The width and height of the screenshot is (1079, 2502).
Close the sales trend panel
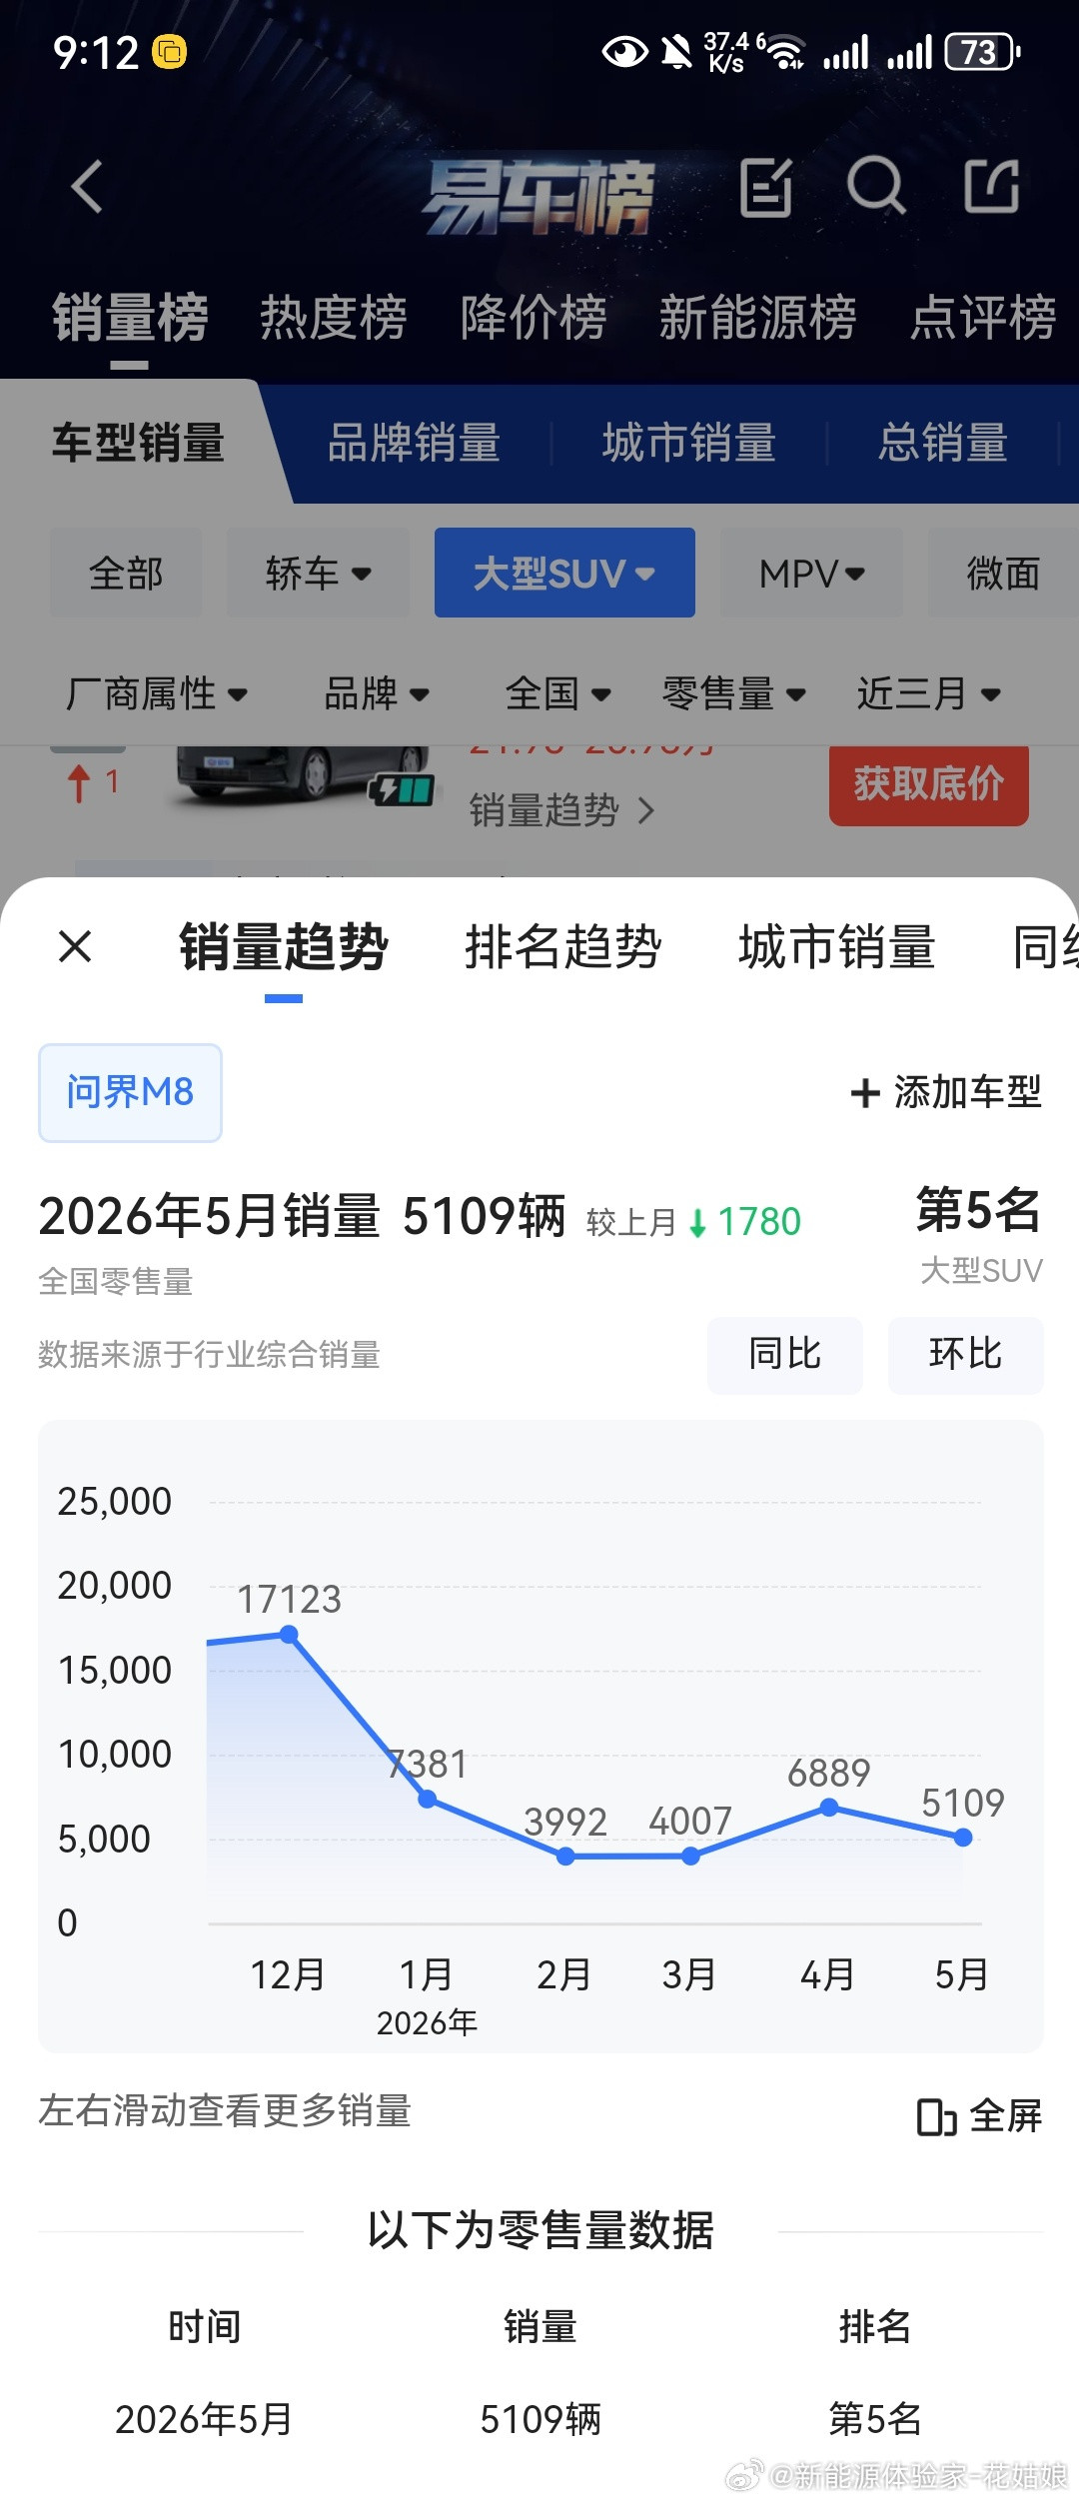[75, 946]
